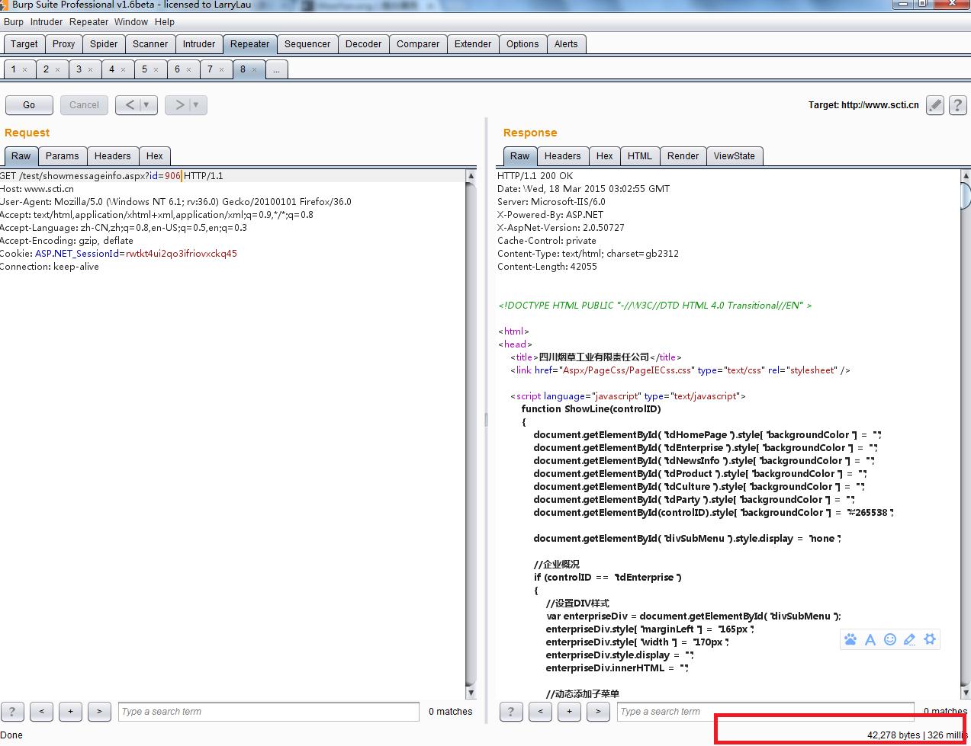Image resolution: width=971 pixels, height=746 pixels.
Task: Switch to the Decoder tab
Action: 363,44
